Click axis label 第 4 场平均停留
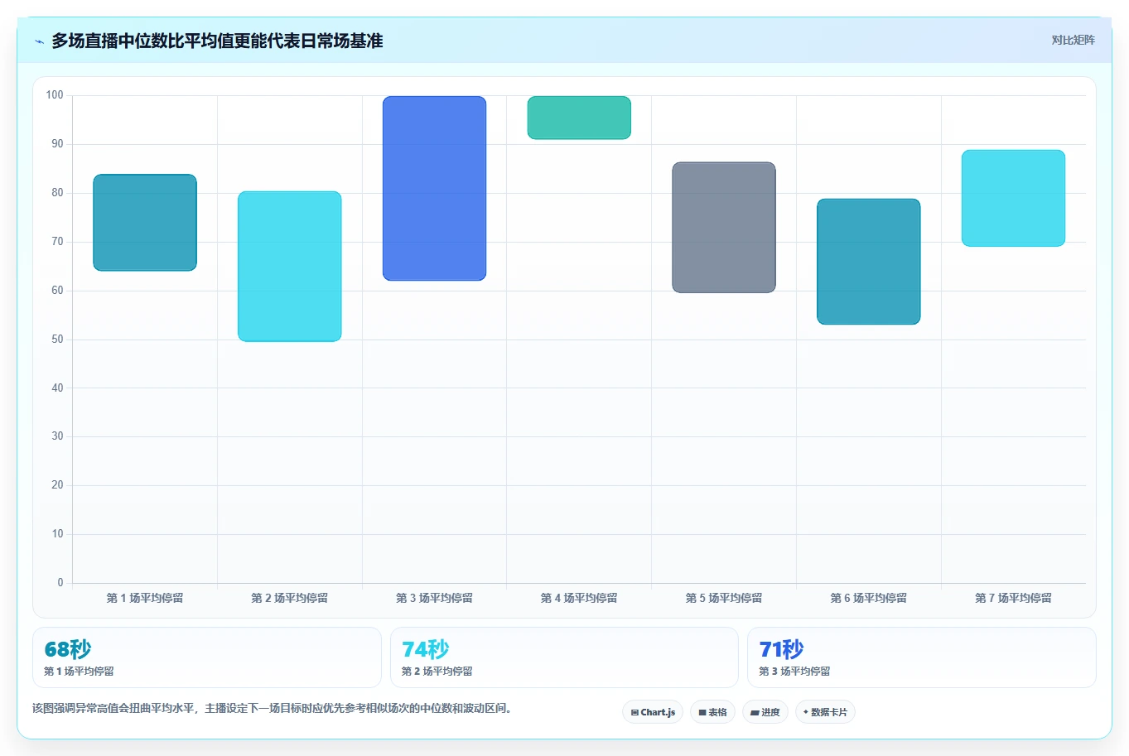The height and width of the screenshot is (756, 1129). 579,598
